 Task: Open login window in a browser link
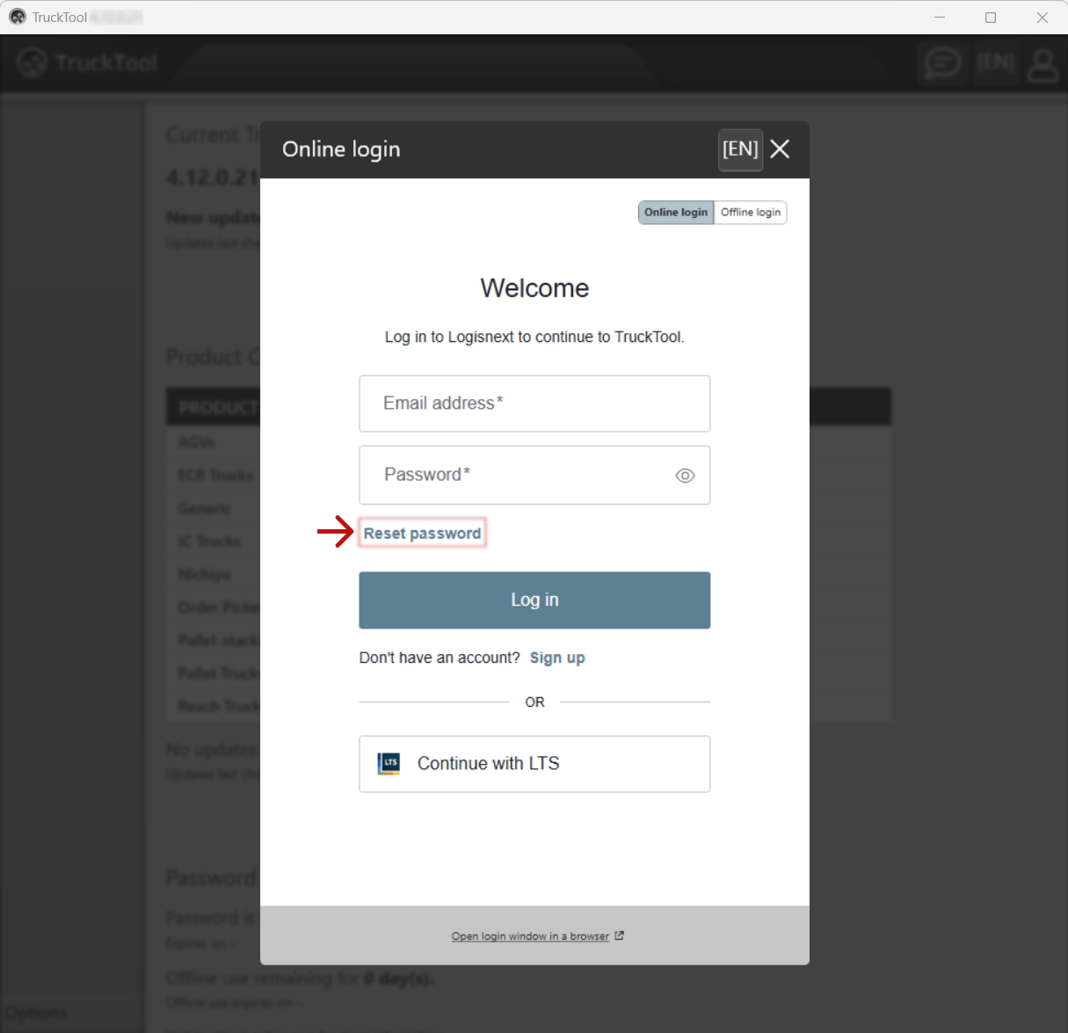pos(530,936)
